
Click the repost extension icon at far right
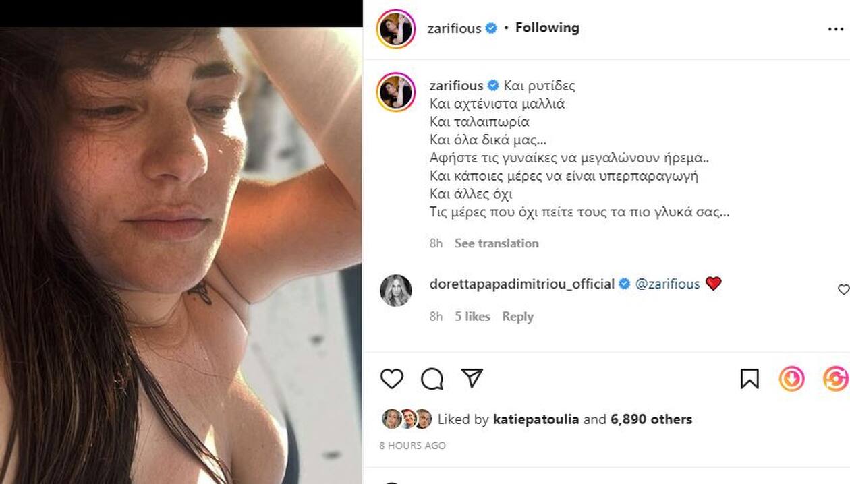coord(836,379)
